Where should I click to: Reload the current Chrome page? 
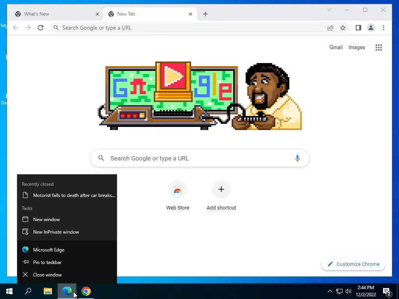pos(41,28)
